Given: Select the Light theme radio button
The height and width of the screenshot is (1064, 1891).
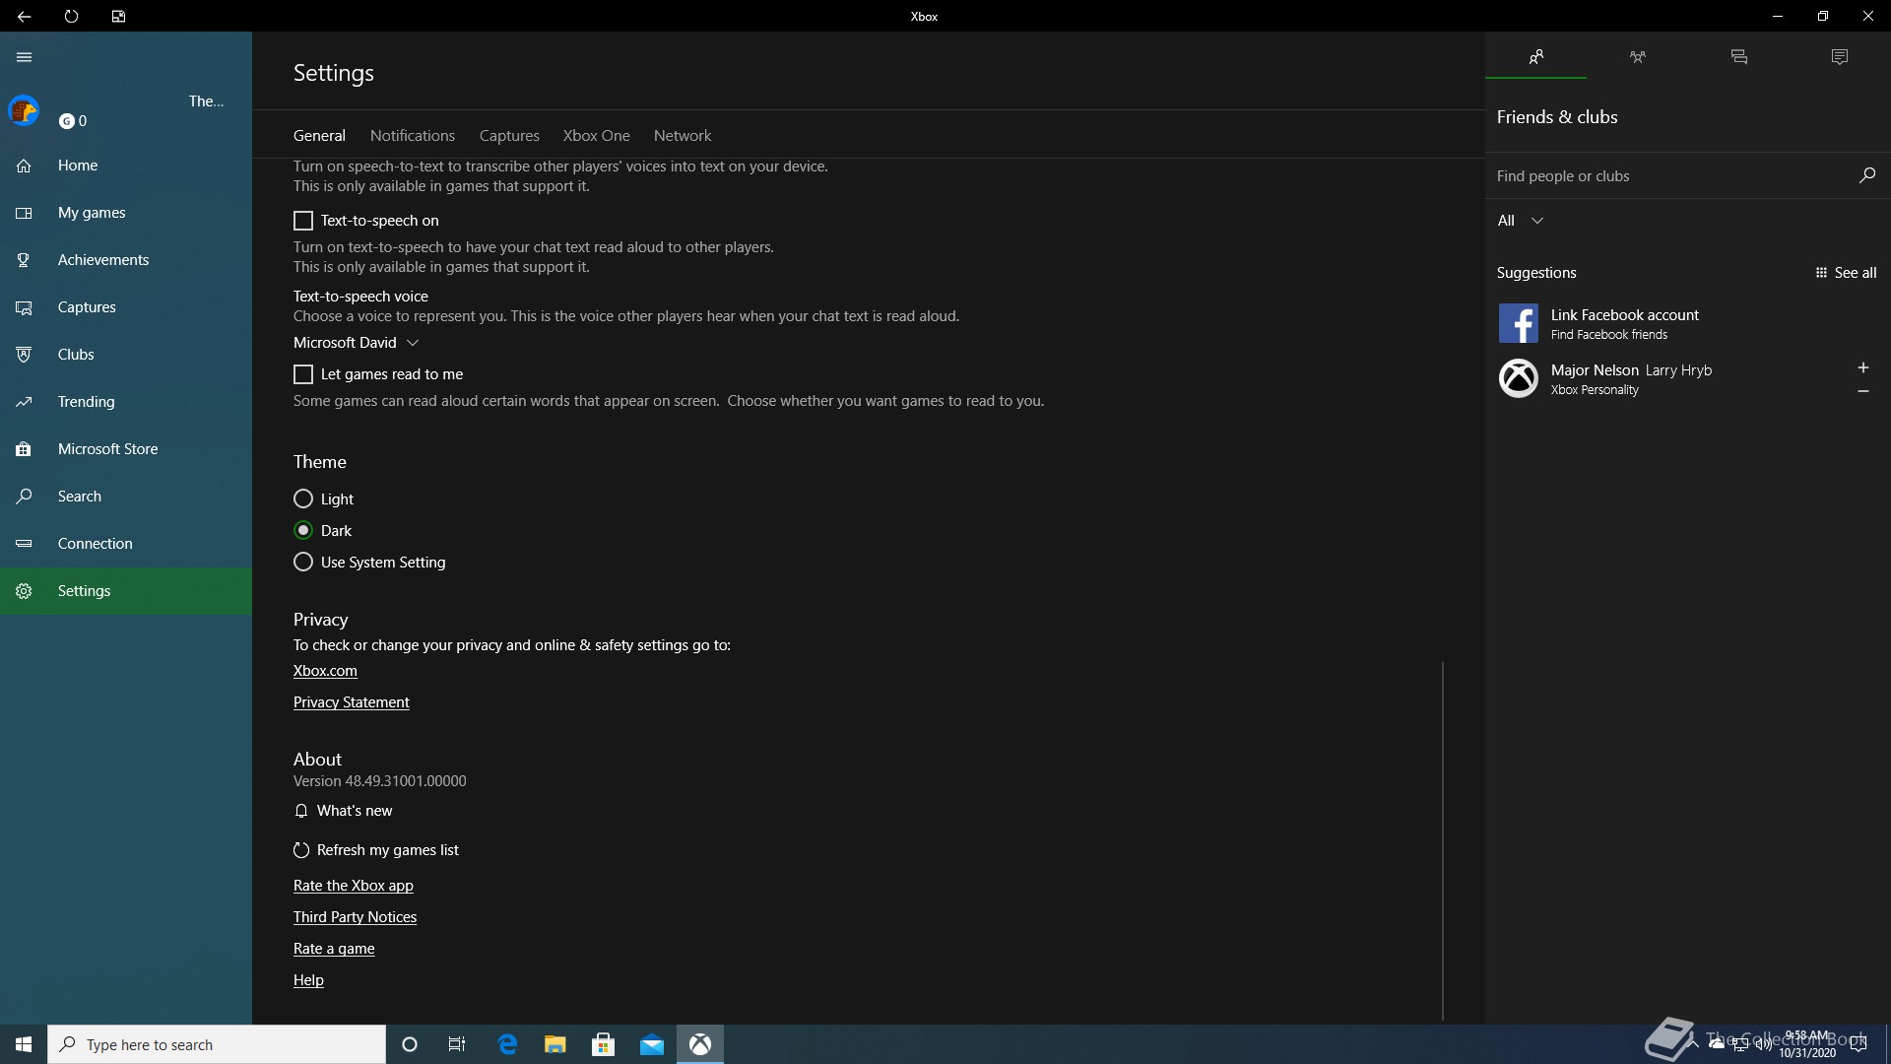Looking at the screenshot, I should (x=303, y=499).
